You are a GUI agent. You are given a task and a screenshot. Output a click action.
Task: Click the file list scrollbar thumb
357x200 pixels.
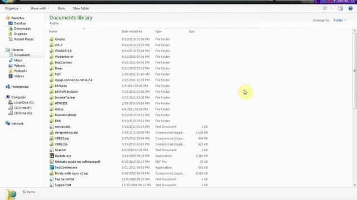click(355, 71)
